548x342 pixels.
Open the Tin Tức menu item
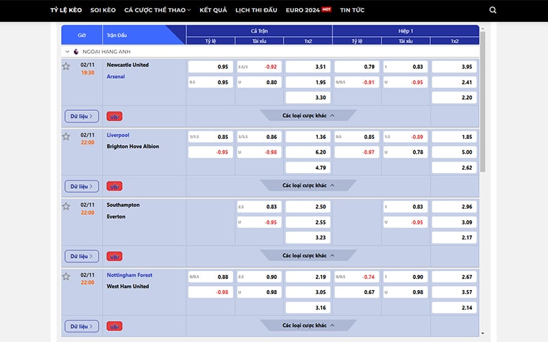(x=352, y=10)
